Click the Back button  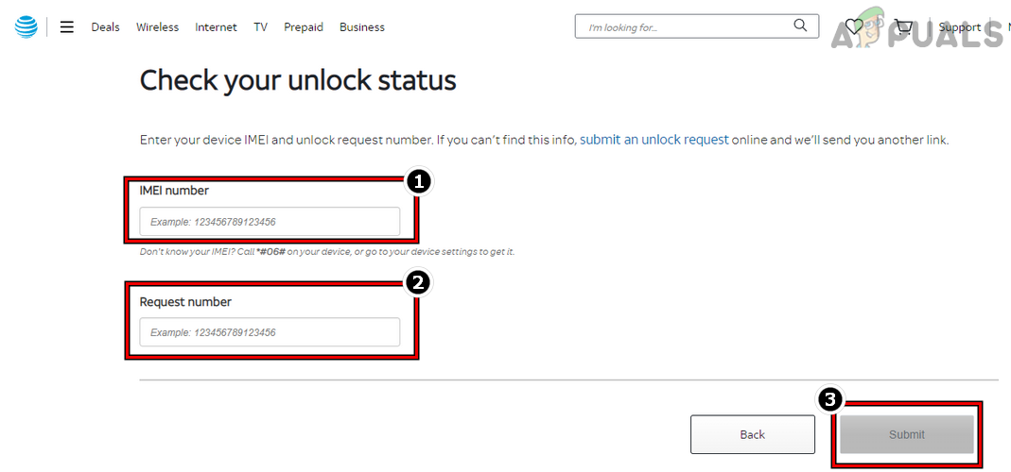[753, 434]
